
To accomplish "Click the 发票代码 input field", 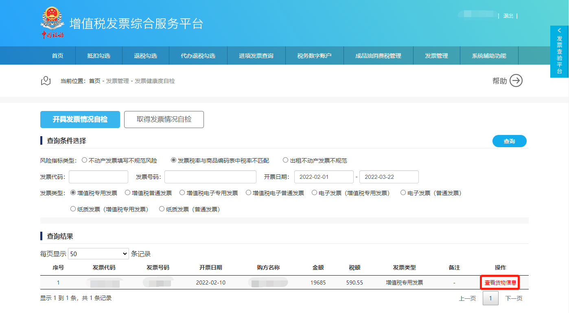I will (x=98, y=177).
